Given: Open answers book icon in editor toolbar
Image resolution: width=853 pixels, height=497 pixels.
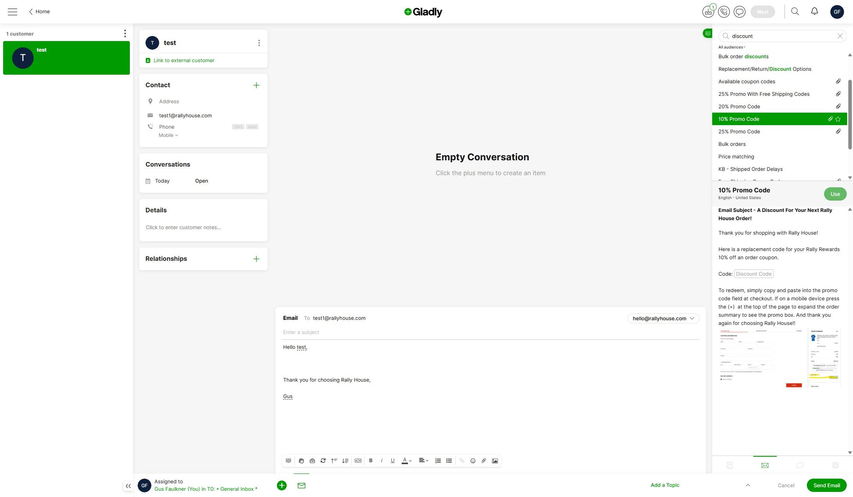Looking at the screenshot, I should tap(288, 461).
